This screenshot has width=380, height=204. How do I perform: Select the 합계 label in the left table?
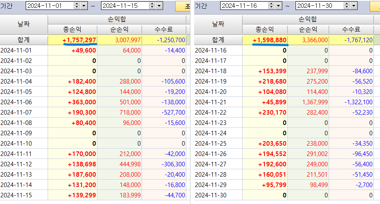24,40
